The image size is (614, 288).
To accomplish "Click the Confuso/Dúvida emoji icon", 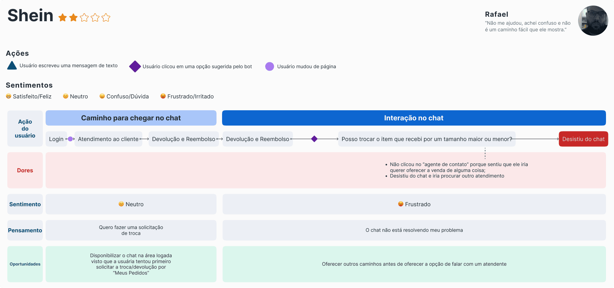I will click(102, 96).
